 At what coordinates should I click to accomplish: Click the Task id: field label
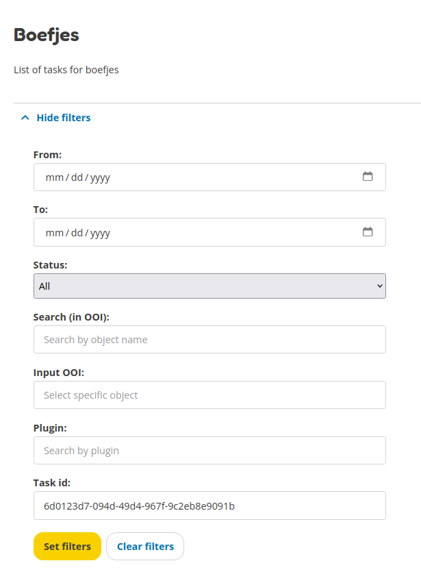click(51, 483)
